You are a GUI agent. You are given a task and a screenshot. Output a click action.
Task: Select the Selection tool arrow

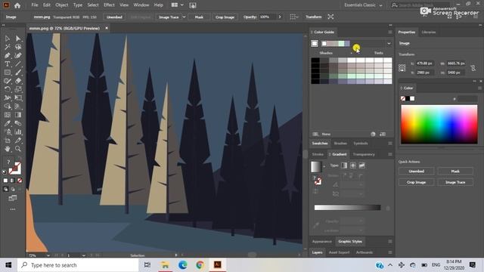pos(8,39)
